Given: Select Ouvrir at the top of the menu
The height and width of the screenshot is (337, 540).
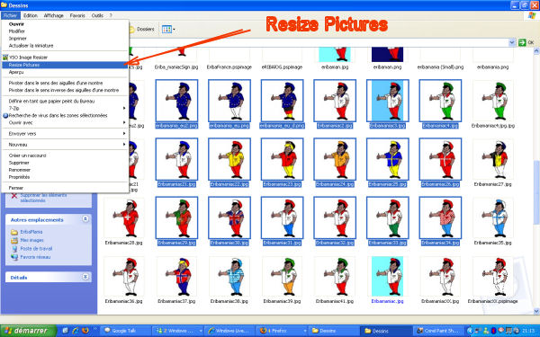Looking at the screenshot, I should point(65,24).
